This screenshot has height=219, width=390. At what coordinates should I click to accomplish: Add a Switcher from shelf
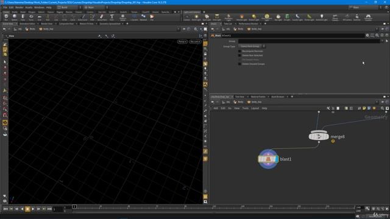pyautogui.click(x=357, y=18)
